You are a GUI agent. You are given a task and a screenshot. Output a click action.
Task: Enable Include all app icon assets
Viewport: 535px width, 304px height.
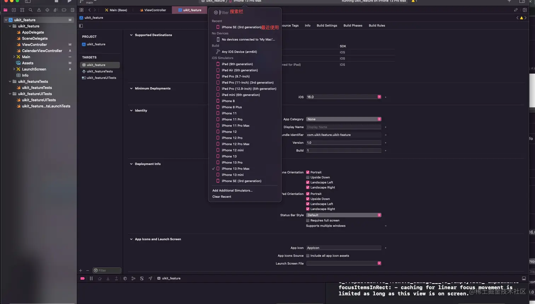(x=308, y=256)
